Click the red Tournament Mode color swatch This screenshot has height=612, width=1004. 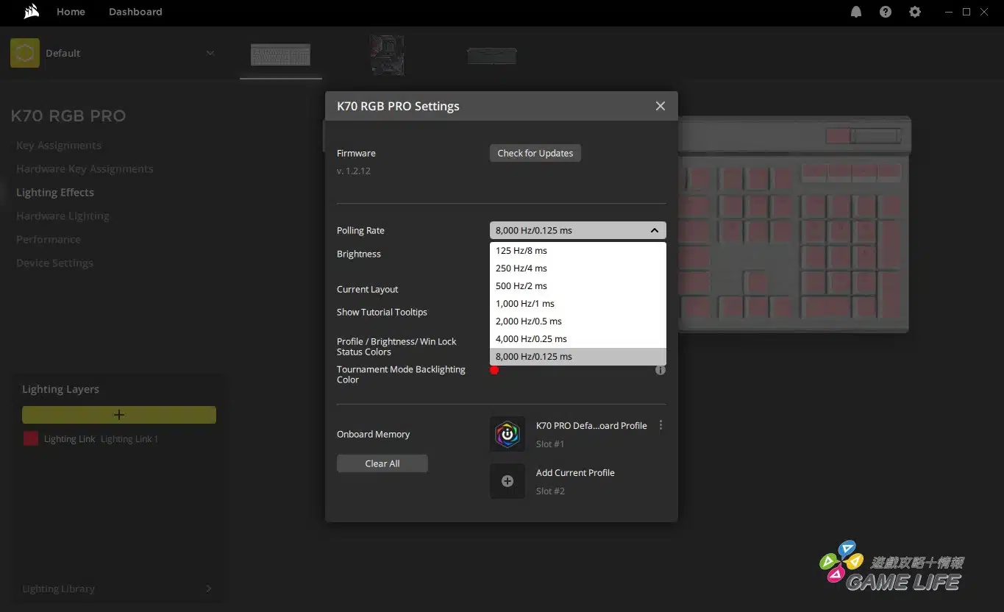point(494,370)
